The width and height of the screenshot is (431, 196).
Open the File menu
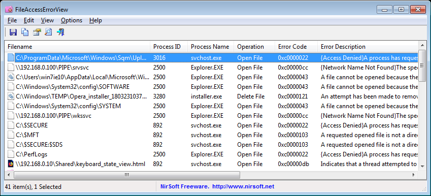[x=12, y=20]
